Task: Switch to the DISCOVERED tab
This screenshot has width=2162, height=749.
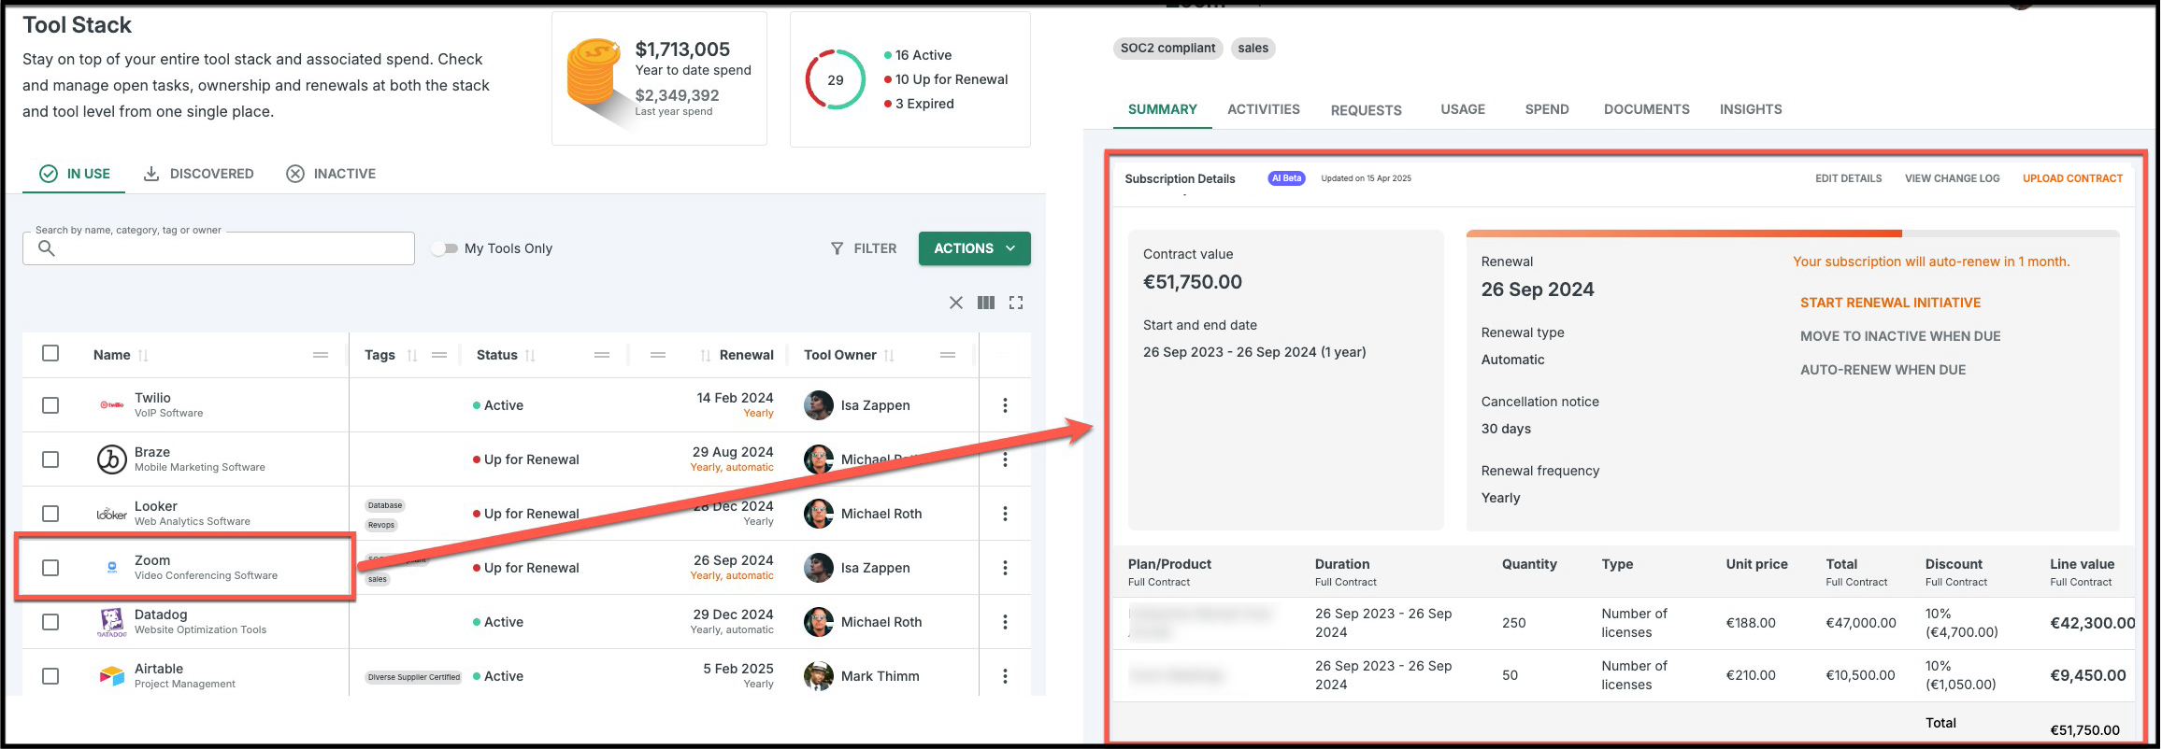Action: coord(198,174)
